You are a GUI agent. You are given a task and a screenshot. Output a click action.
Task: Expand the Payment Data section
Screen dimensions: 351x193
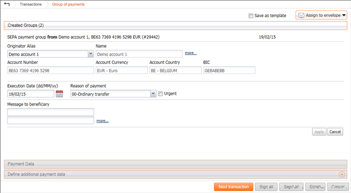tap(175, 164)
